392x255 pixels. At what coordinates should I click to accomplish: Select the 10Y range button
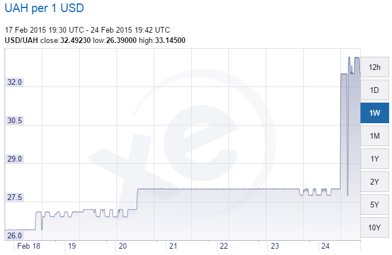coord(375,227)
